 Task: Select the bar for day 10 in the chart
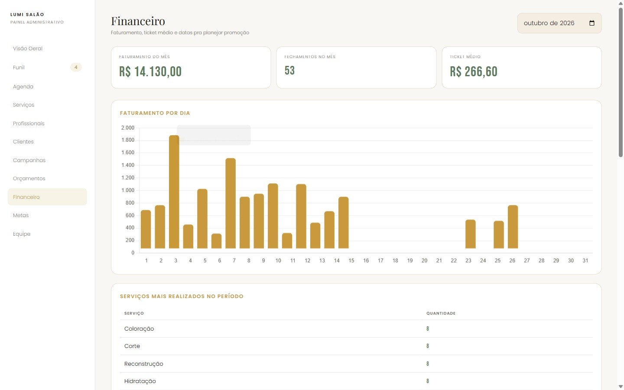273,216
